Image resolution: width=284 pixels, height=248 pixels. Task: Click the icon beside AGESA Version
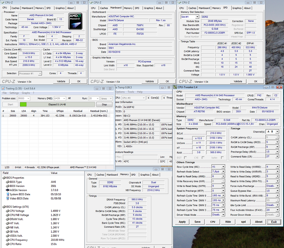pos(8,190)
